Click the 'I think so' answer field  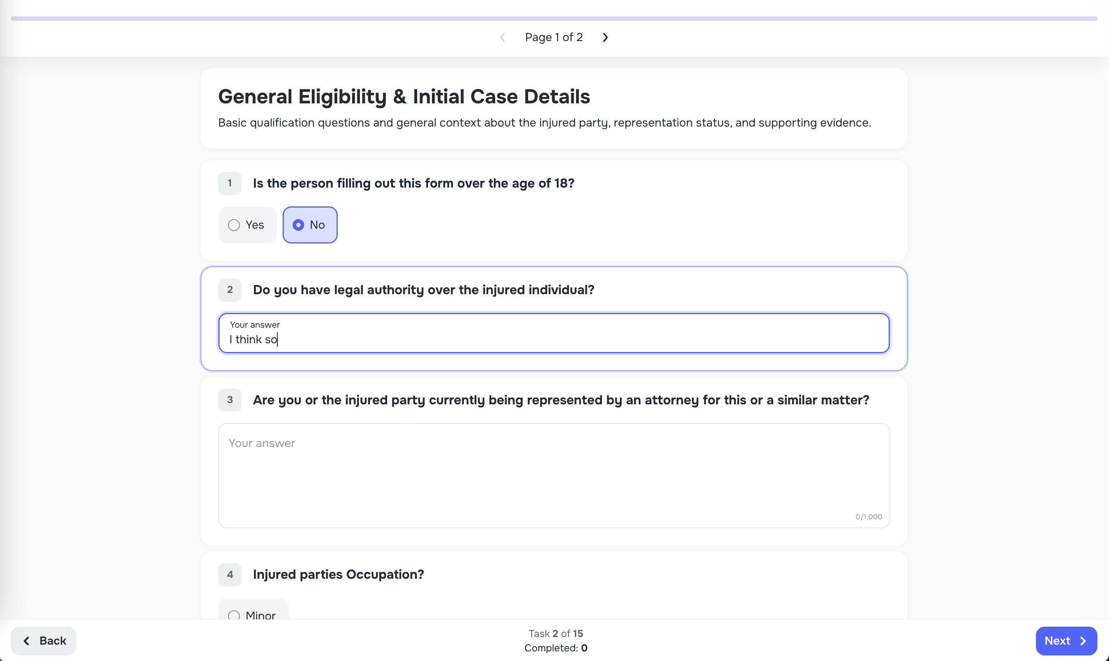point(554,333)
